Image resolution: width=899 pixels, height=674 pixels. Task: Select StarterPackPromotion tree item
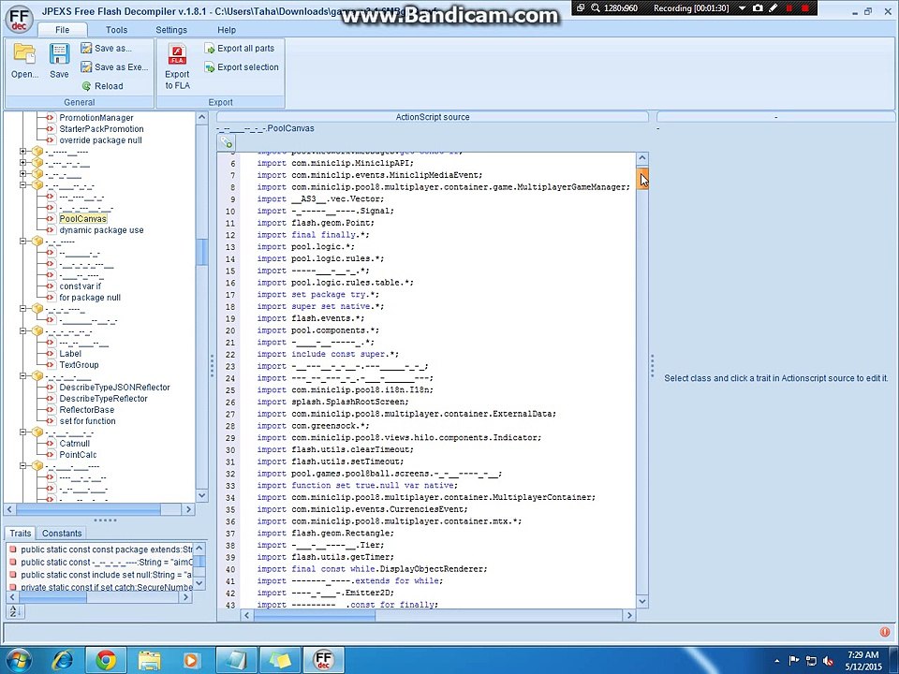(x=101, y=129)
